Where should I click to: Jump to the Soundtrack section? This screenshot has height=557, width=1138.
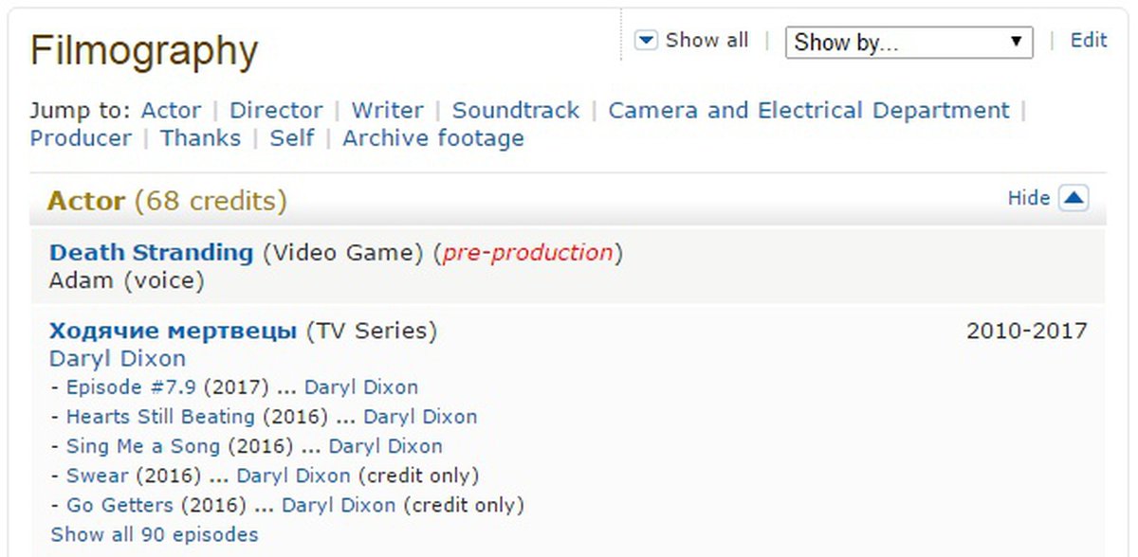515,111
